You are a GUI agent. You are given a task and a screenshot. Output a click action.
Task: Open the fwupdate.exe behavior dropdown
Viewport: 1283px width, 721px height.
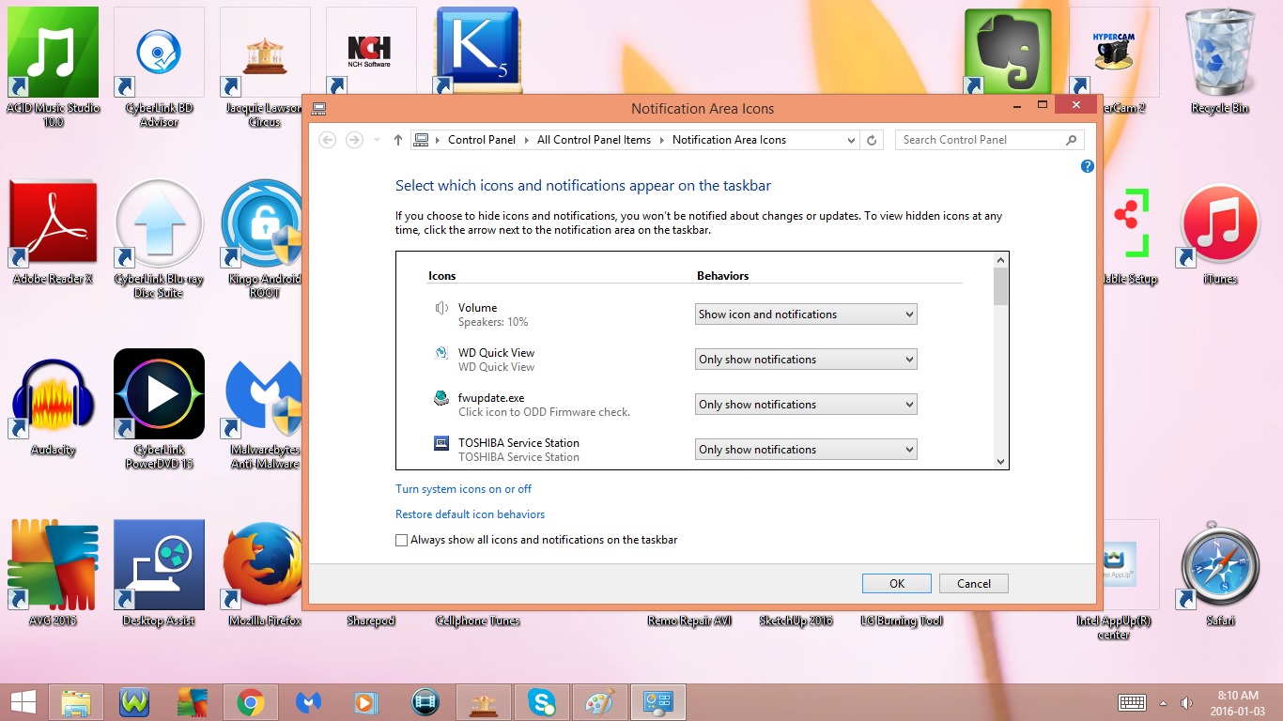(x=806, y=405)
